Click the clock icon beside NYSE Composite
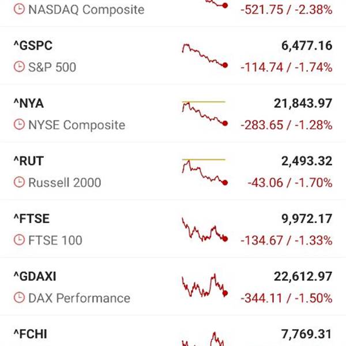 [19, 125]
